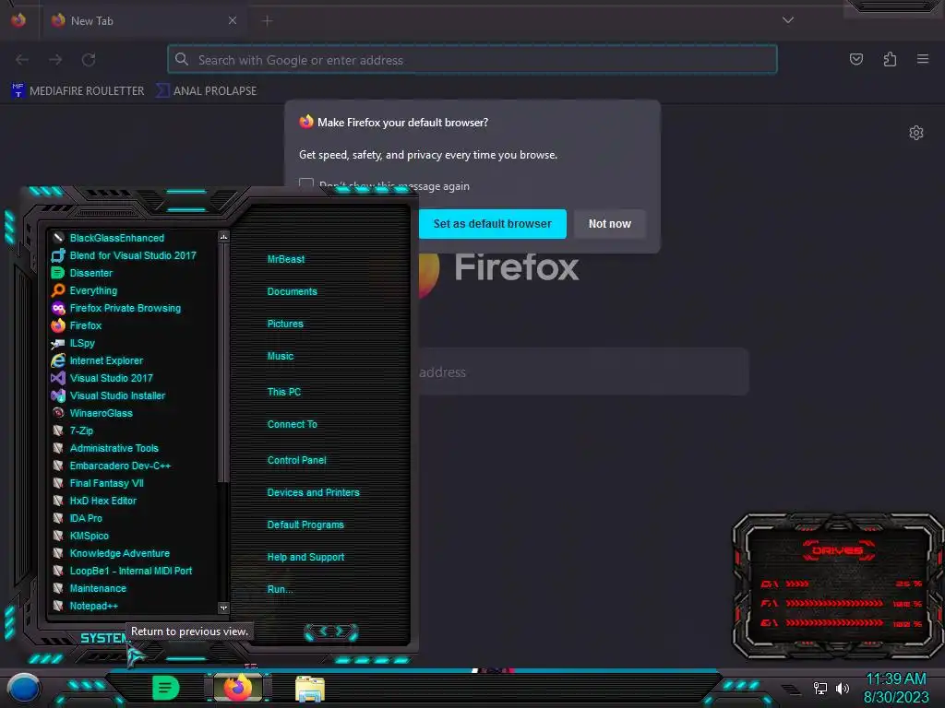This screenshot has width=945, height=708.
Task: Open the LoopBe1 - Internal MIDI Port folder
Action: coord(122,571)
